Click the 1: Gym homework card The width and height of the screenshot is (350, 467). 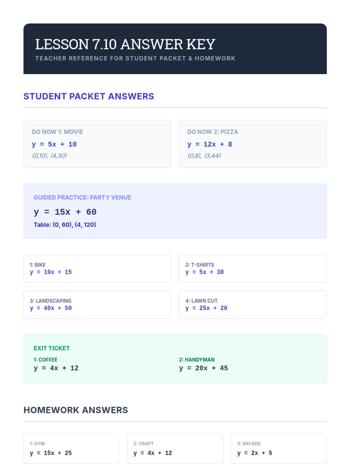point(71,448)
